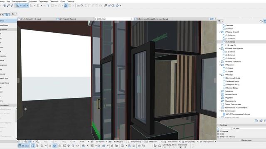Image resolution: width=266 pixels, height=149 pixels.
Task: Select the Рабочие Листы item
Action: point(231,94)
